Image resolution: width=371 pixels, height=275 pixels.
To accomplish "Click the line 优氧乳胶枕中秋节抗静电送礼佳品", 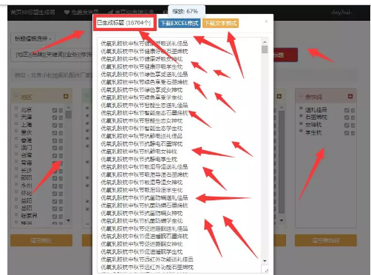I will tap(142, 136).
